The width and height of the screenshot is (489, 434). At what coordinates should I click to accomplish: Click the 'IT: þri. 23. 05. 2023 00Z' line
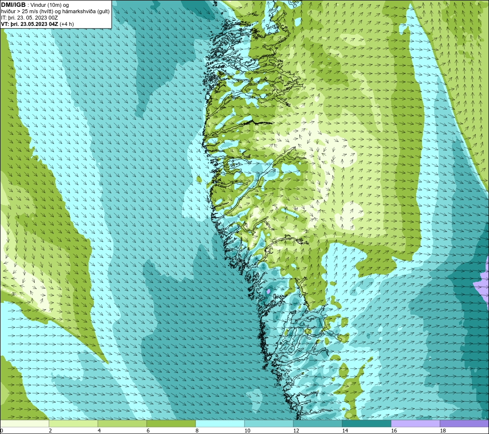click(x=29, y=18)
